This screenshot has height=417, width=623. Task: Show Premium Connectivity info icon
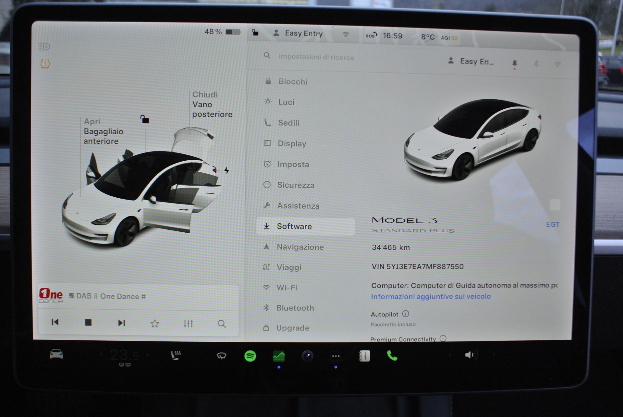point(443,338)
